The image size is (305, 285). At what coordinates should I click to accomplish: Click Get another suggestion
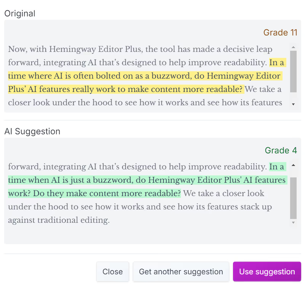[x=181, y=272]
